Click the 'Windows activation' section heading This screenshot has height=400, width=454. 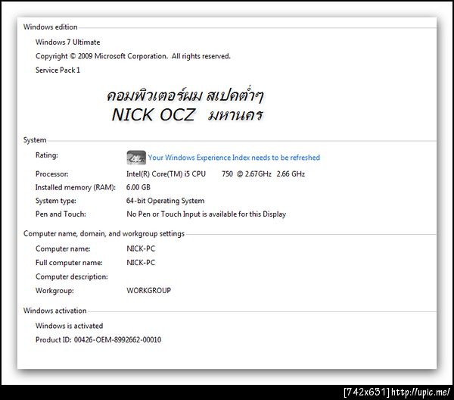tap(54, 311)
